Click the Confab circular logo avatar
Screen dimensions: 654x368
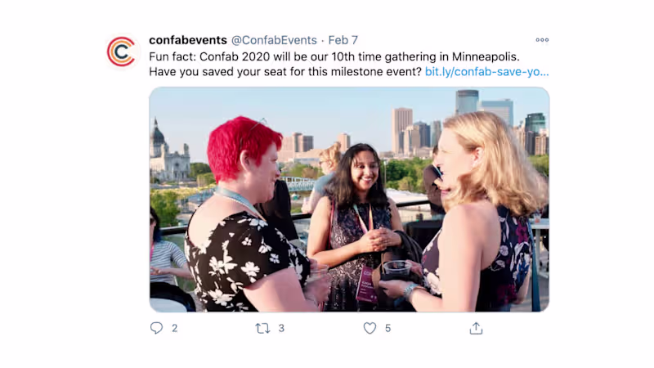click(121, 52)
